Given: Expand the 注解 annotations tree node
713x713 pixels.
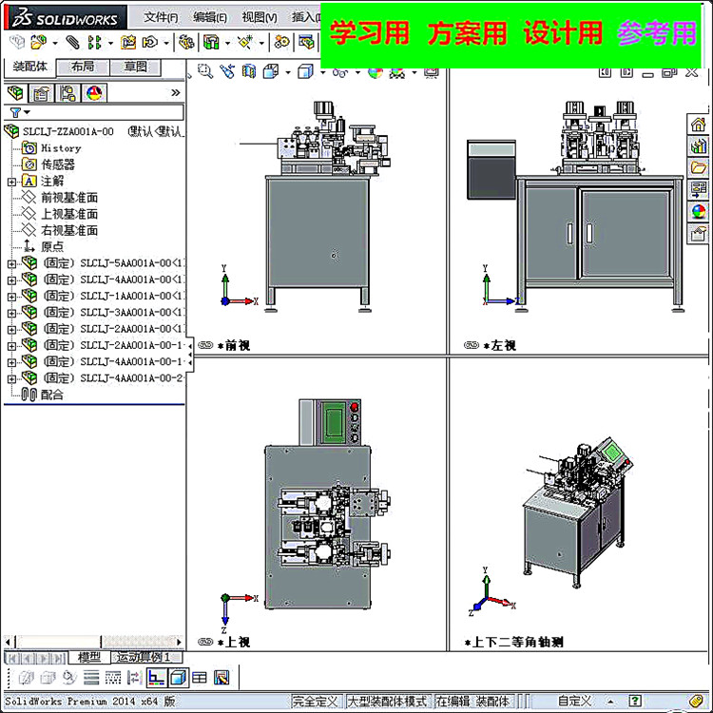Looking at the screenshot, I should 11,182.
